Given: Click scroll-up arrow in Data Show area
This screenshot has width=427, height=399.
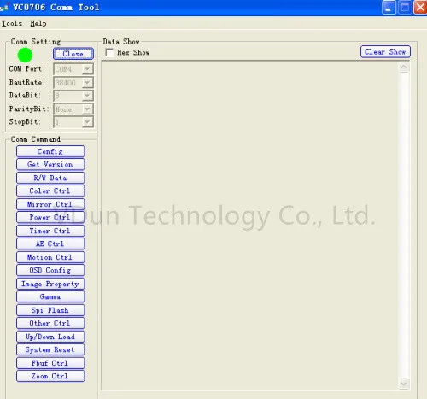Looking at the screenshot, I should [x=404, y=67].
